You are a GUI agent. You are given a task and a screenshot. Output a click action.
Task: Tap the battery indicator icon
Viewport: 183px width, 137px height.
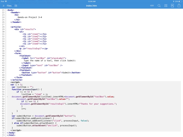point(180,1)
